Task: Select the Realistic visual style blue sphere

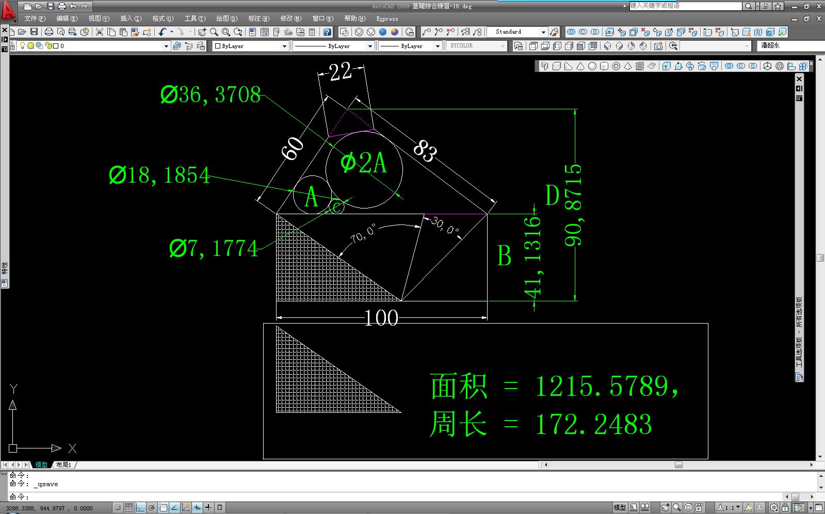Action: click(383, 32)
